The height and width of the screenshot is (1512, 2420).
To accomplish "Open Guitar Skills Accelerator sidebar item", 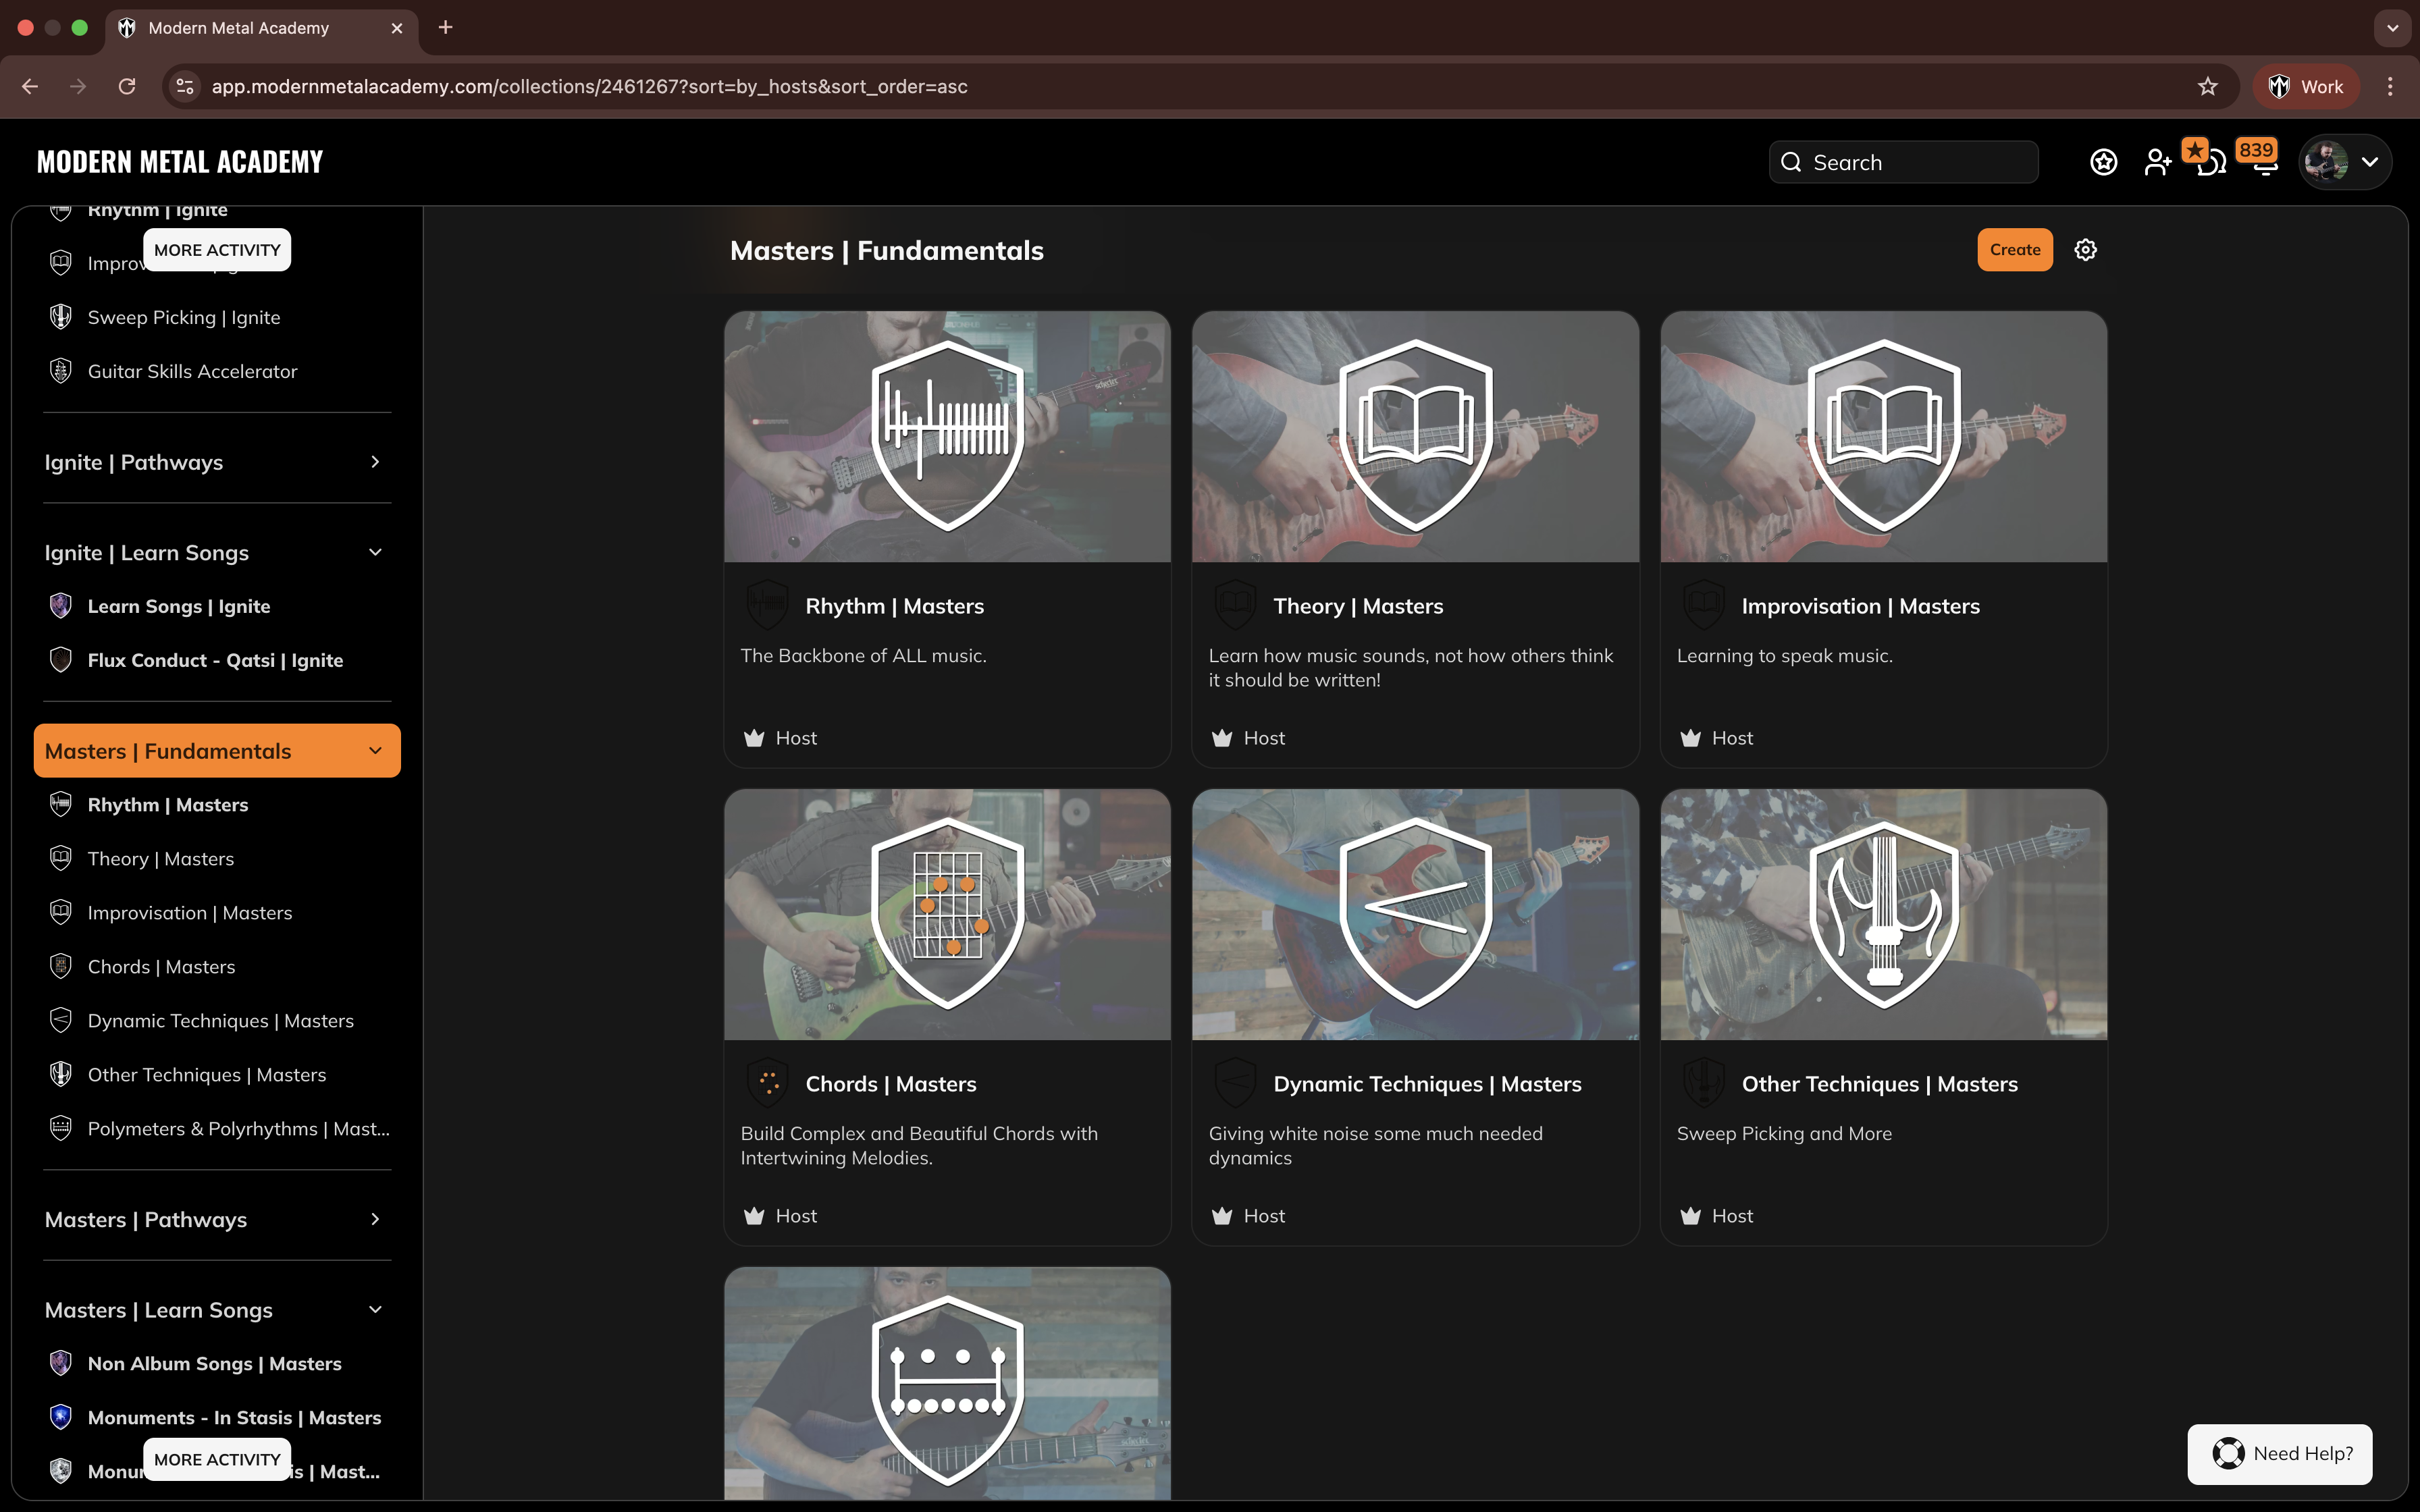I will (x=192, y=371).
